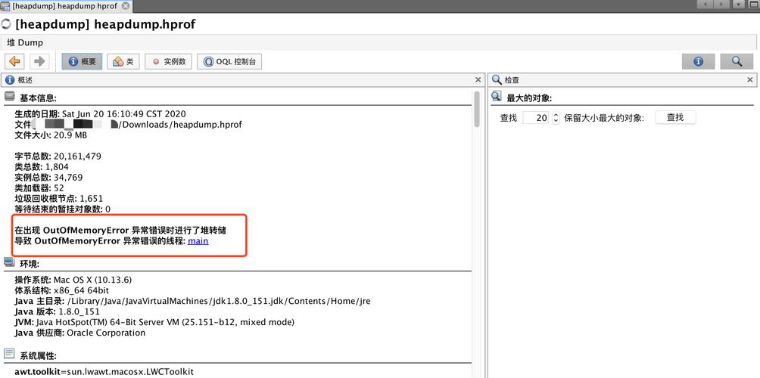
Task: Click the loading spinner beside the heapdump title
Action: click(x=6, y=23)
